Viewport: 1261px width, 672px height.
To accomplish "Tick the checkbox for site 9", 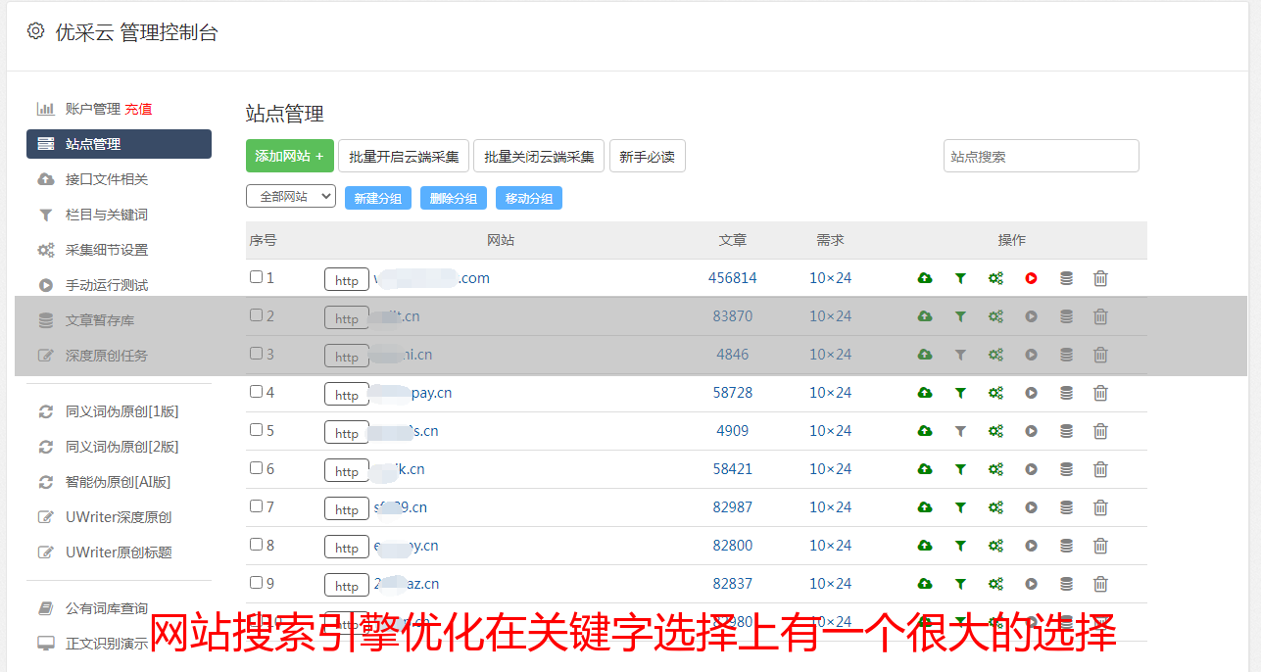I will point(256,583).
